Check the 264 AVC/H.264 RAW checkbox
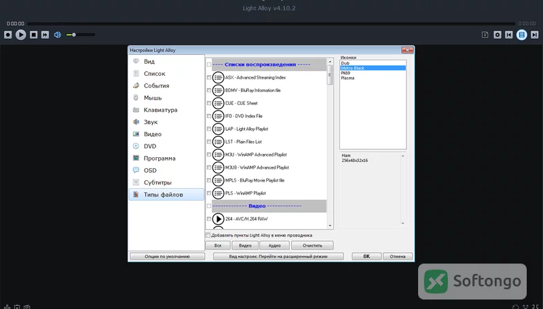 pos(209,219)
